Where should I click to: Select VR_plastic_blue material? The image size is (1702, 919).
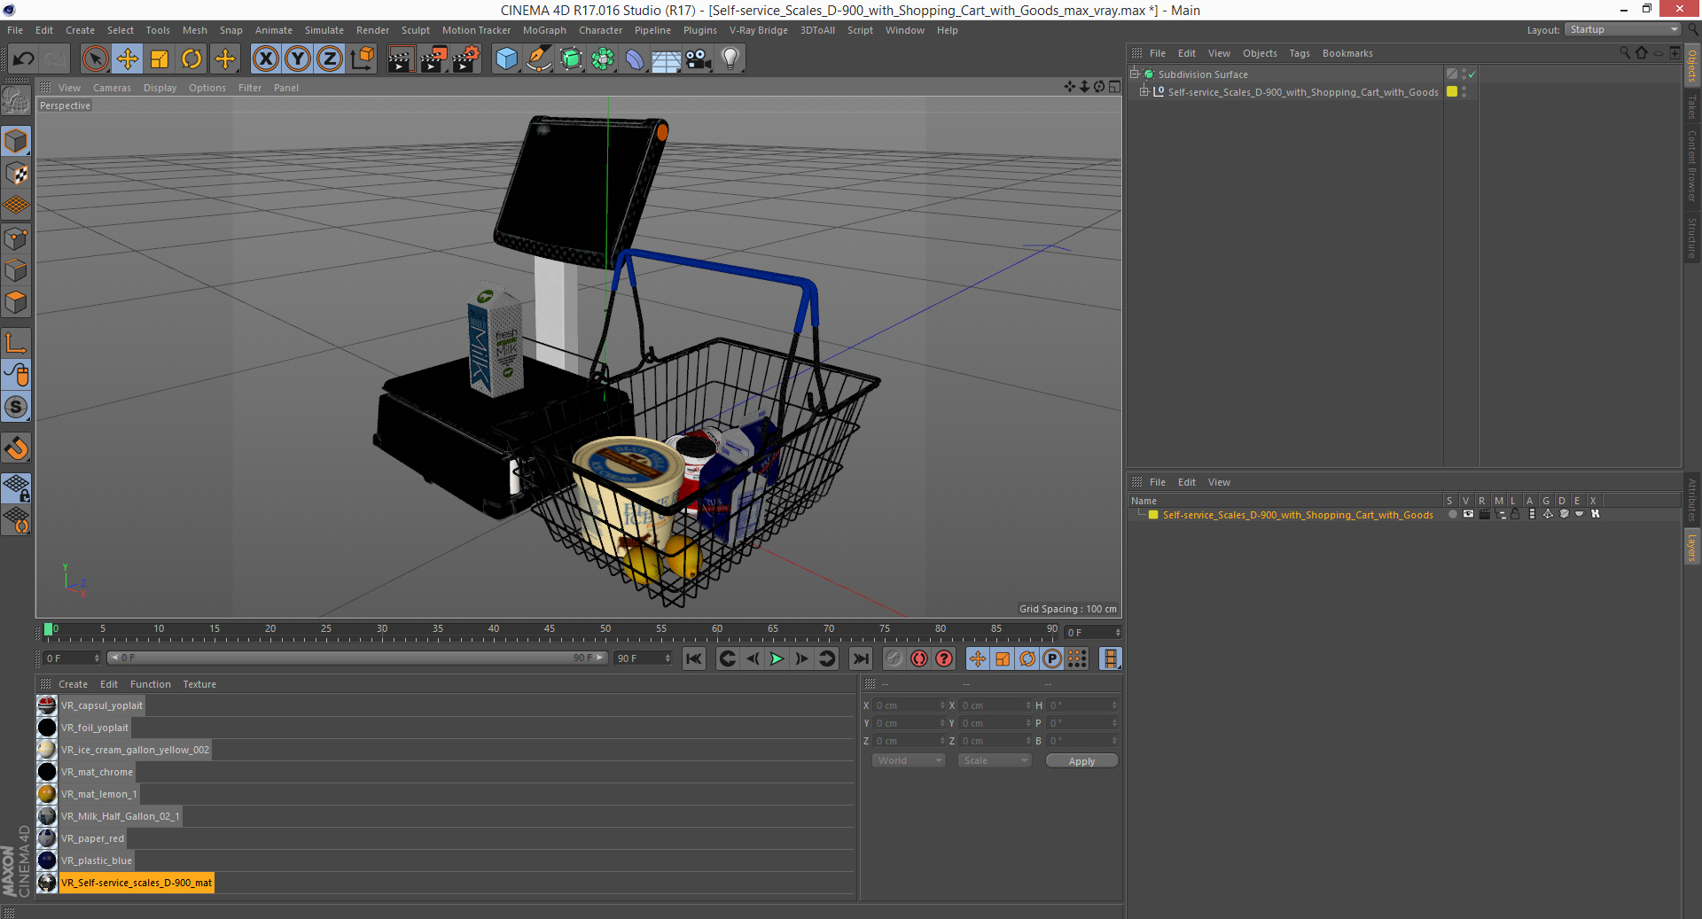pos(96,861)
